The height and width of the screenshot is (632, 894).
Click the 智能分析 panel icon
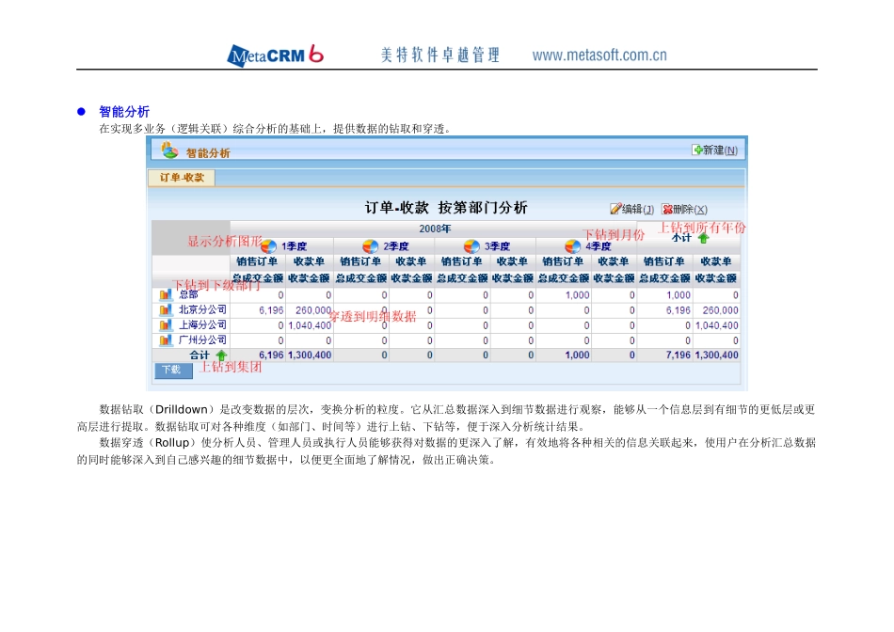click(169, 150)
